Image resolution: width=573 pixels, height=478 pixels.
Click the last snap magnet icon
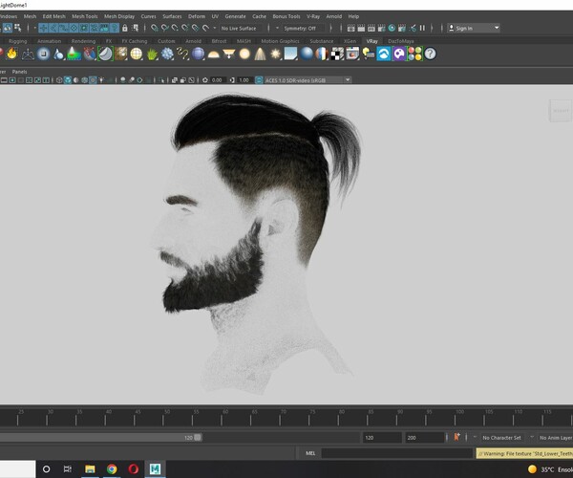205,28
